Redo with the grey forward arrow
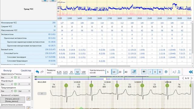The width and height of the screenshot is (194, 109). [42, 72]
